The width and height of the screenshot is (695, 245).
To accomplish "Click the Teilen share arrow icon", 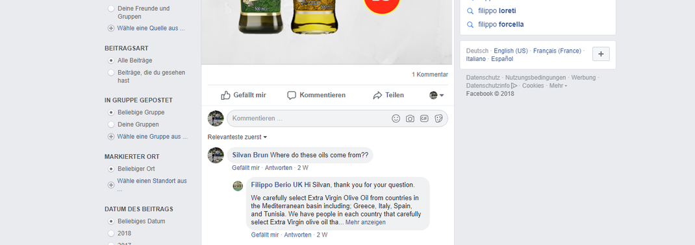I will (x=377, y=95).
